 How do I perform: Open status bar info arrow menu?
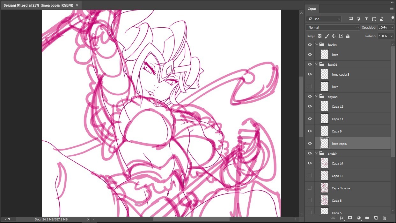(88, 219)
